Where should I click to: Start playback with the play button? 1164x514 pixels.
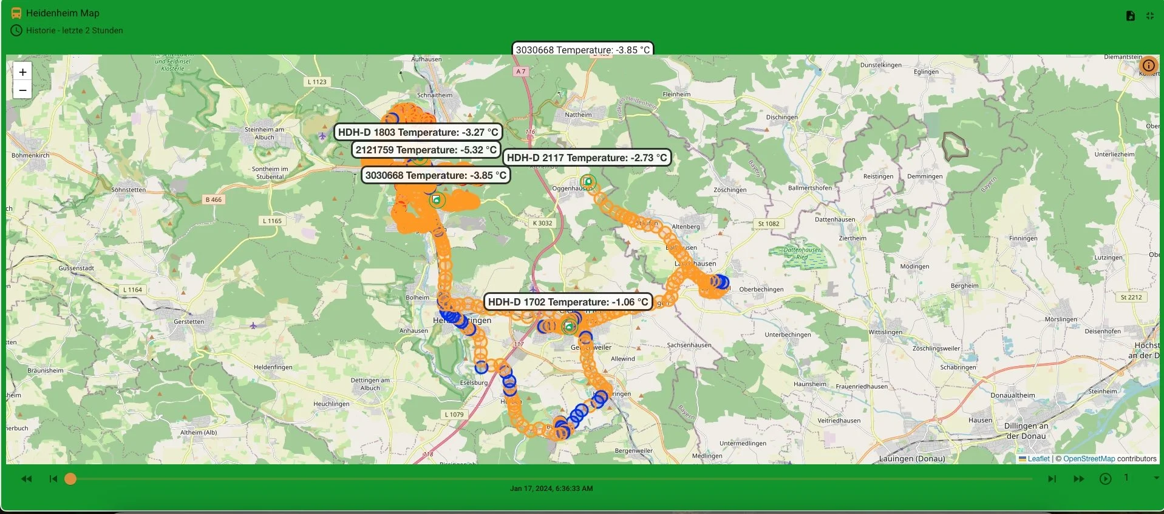point(1106,479)
